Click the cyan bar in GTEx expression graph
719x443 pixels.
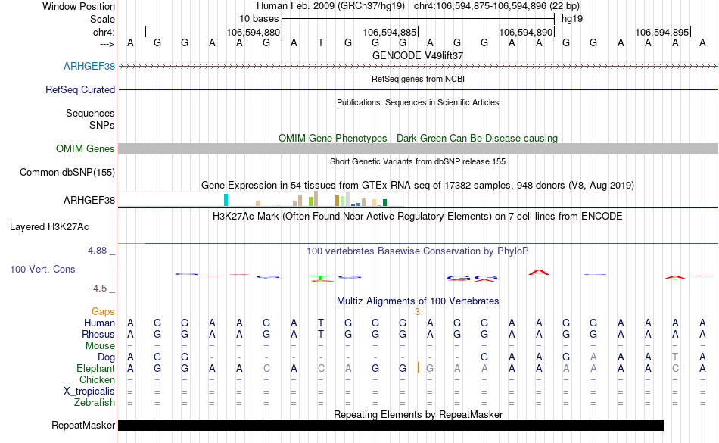click(226, 200)
